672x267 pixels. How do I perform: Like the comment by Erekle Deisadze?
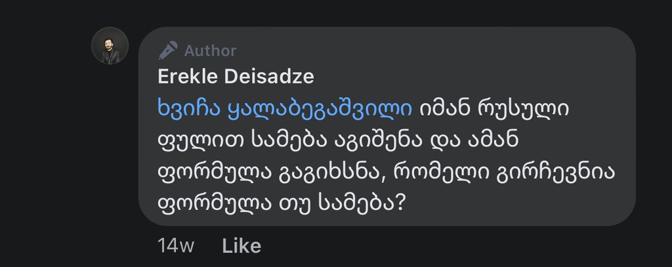tap(241, 246)
